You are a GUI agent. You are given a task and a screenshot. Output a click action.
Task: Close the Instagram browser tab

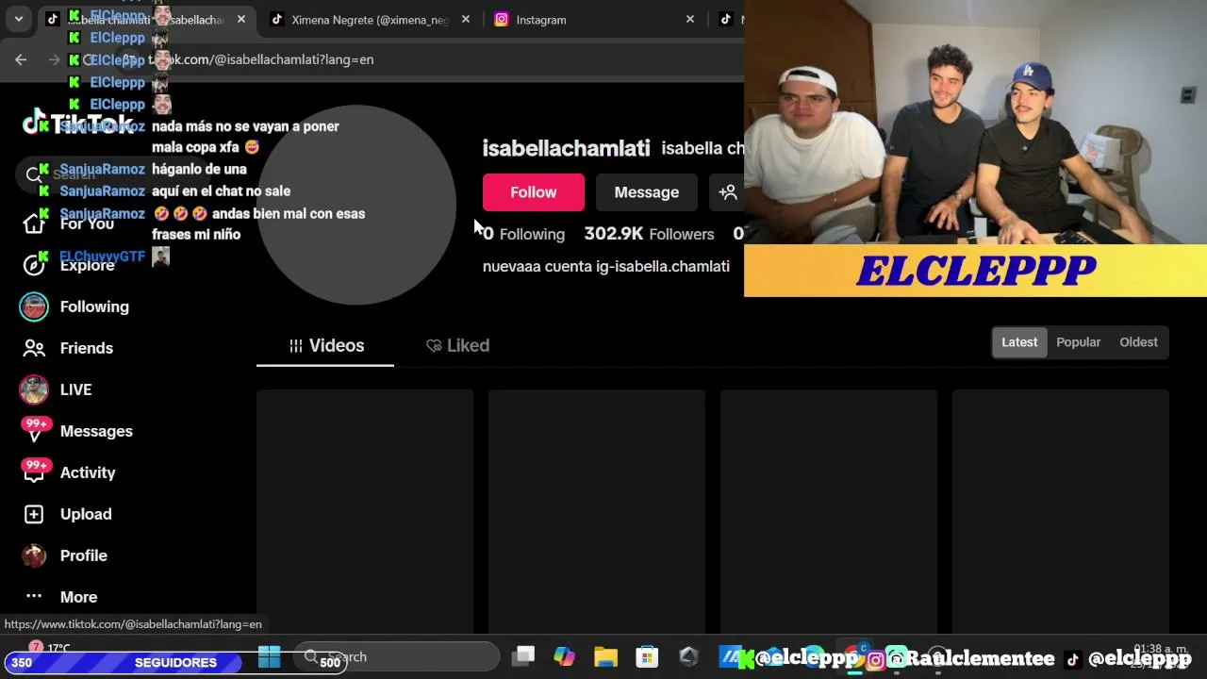tap(689, 19)
